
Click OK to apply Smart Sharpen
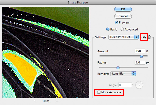coord(123,9)
